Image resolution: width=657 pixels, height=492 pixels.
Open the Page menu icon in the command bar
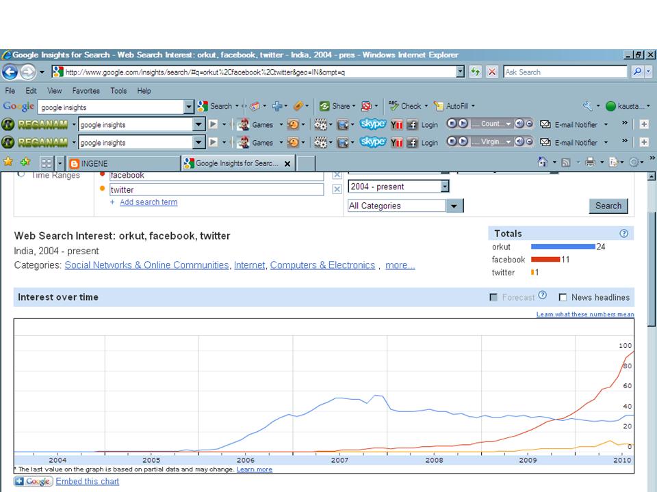614,162
